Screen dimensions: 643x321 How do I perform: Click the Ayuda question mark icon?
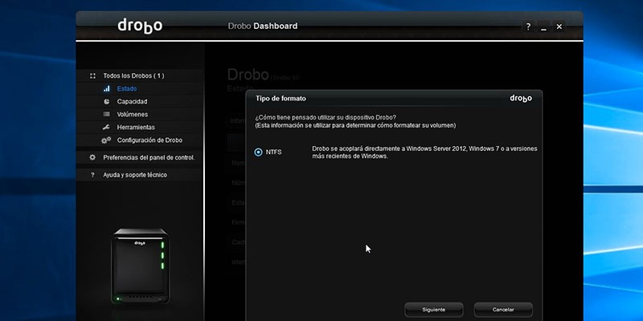point(92,175)
